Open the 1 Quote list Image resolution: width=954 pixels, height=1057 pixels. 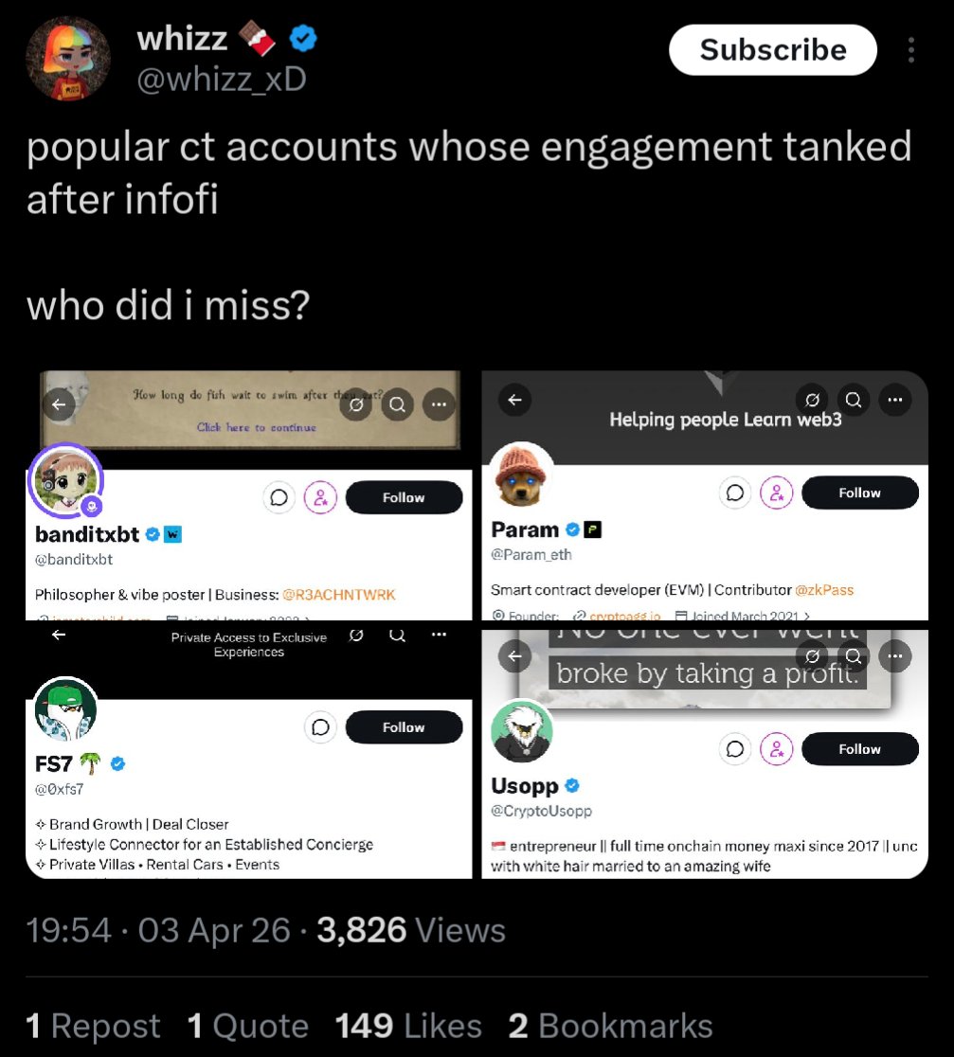(x=248, y=1026)
